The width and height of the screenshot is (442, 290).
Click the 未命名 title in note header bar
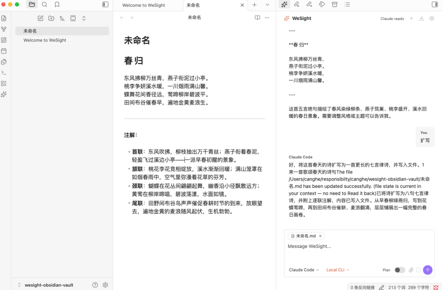click(194, 18)
